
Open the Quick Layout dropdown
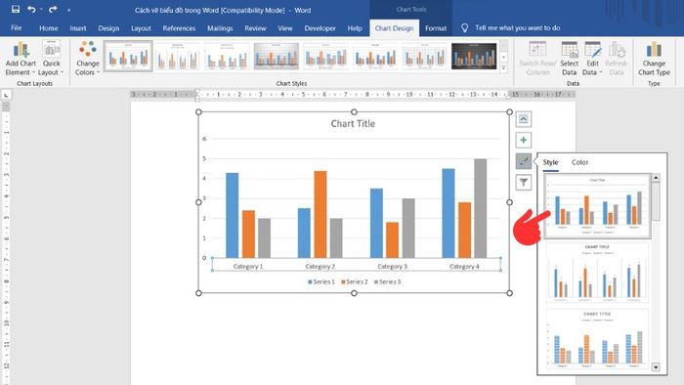tap(51, 59)
